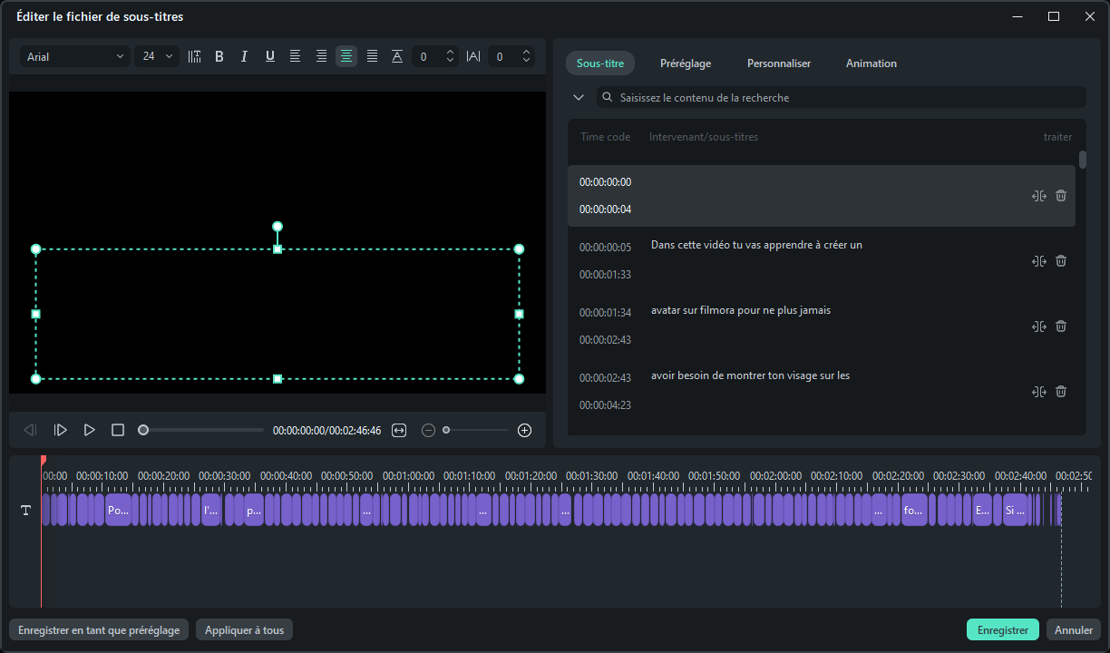Open the Arial font dropdown
The width and height of the screenshot is (1110, 653).
[x=75, y=56]
